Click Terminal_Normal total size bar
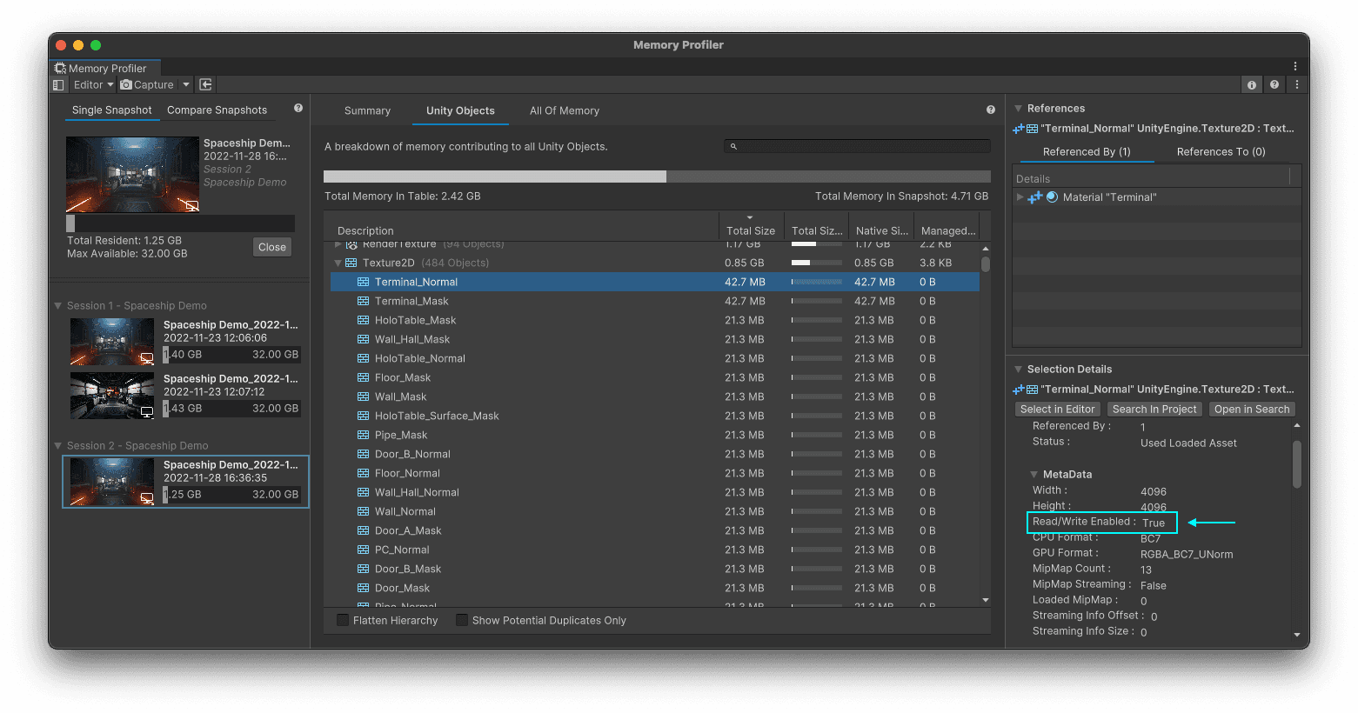The image size is (1358, 713). coord(816,282)
